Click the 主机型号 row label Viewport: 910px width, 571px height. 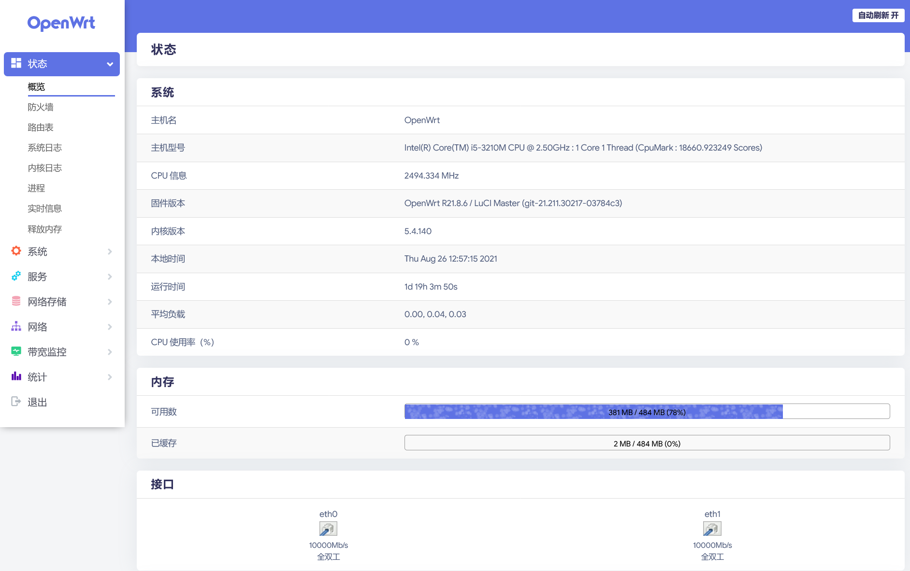(x=168, y=148)
